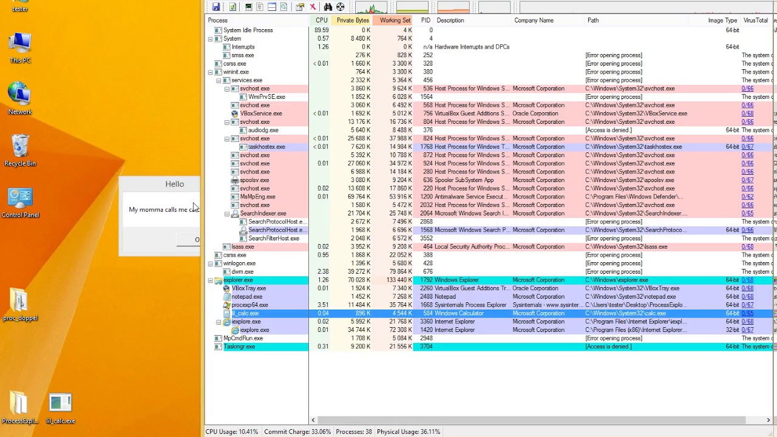Click the horizontal scrollbar left arrow

(314, 420)
